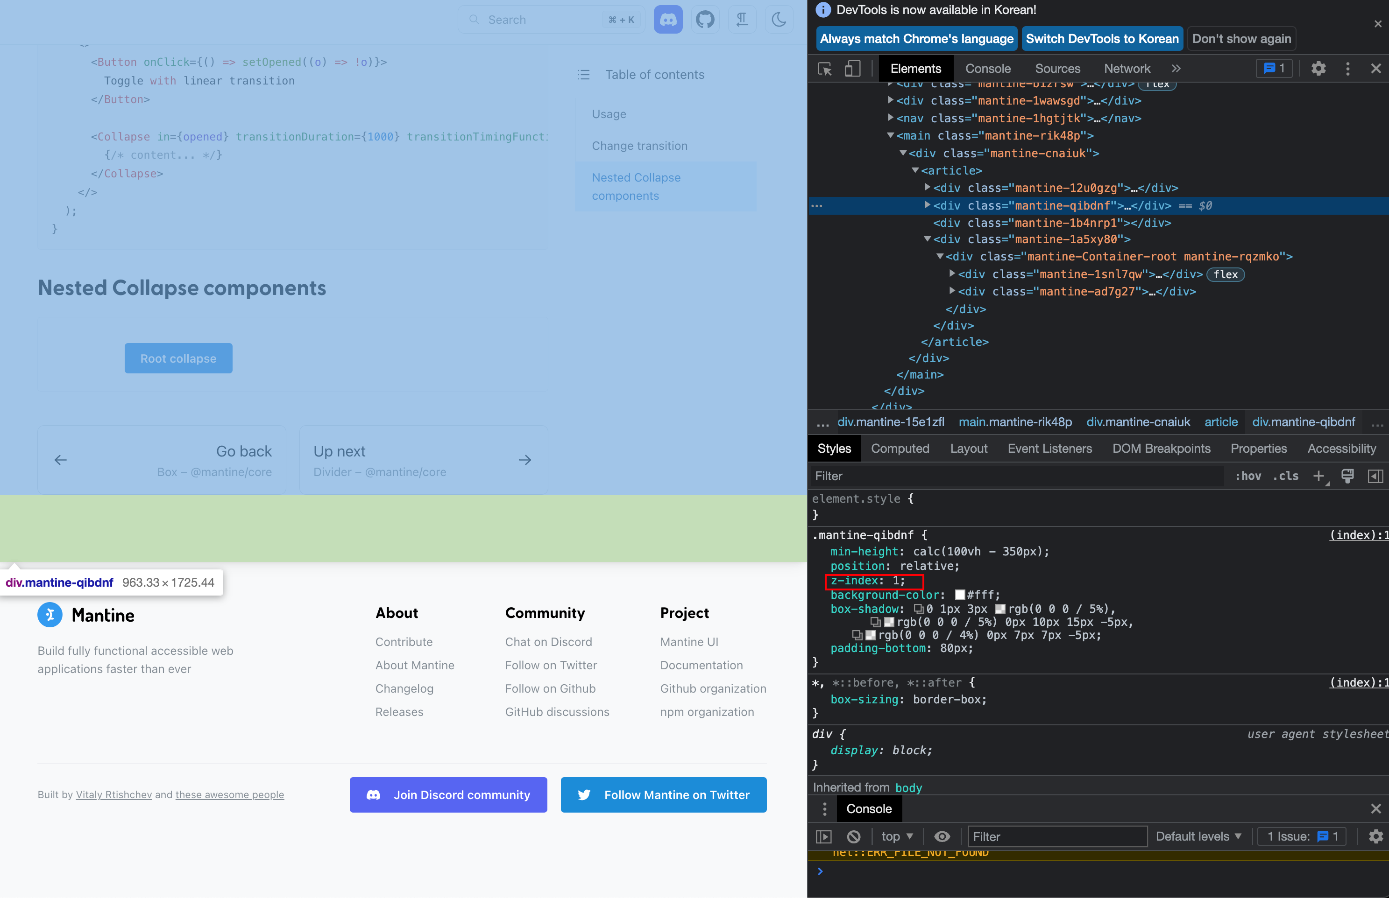Switch to the Elements tab

pos(915,69)
